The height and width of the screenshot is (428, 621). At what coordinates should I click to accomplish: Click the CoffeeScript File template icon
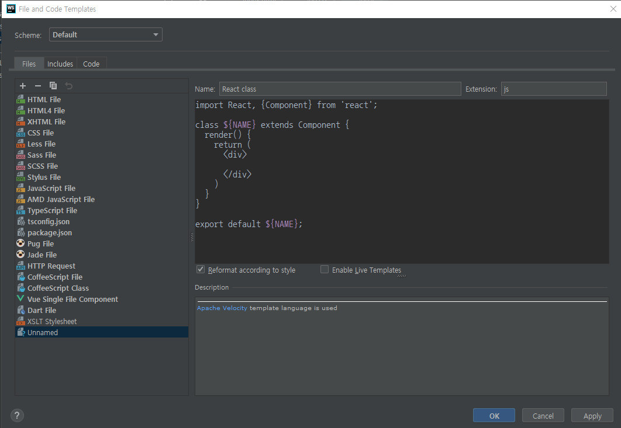pos(20,277)
